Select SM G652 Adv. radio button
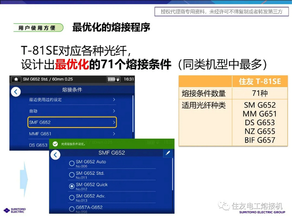292x219 pixels. [72, 197]
